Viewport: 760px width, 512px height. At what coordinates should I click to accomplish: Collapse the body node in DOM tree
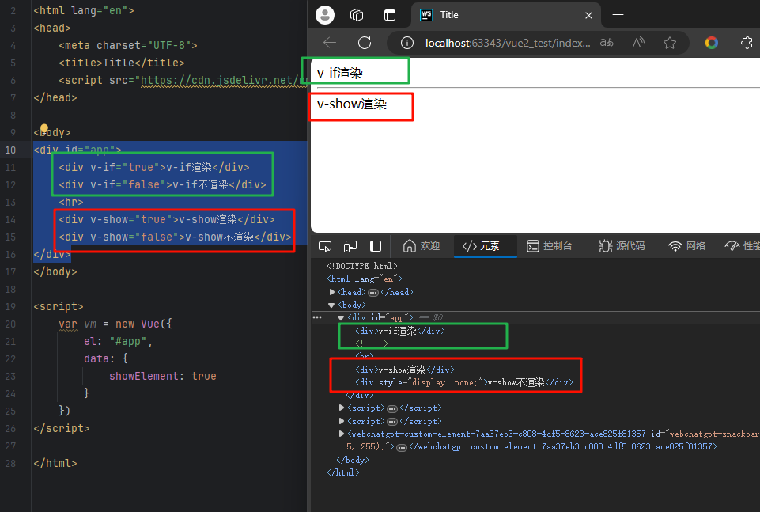point(331,305)
